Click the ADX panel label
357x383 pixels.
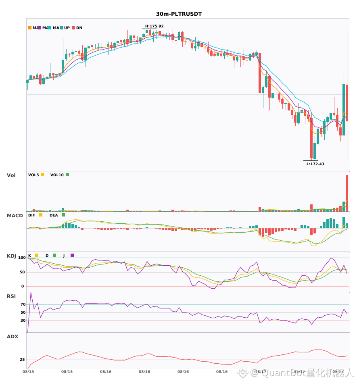(x=13, y=337)
